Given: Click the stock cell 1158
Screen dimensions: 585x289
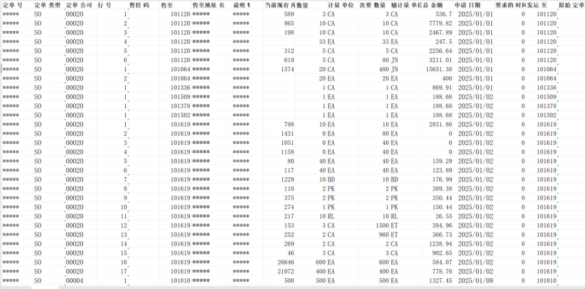Looking at the screenshot, I should [287, 152].
